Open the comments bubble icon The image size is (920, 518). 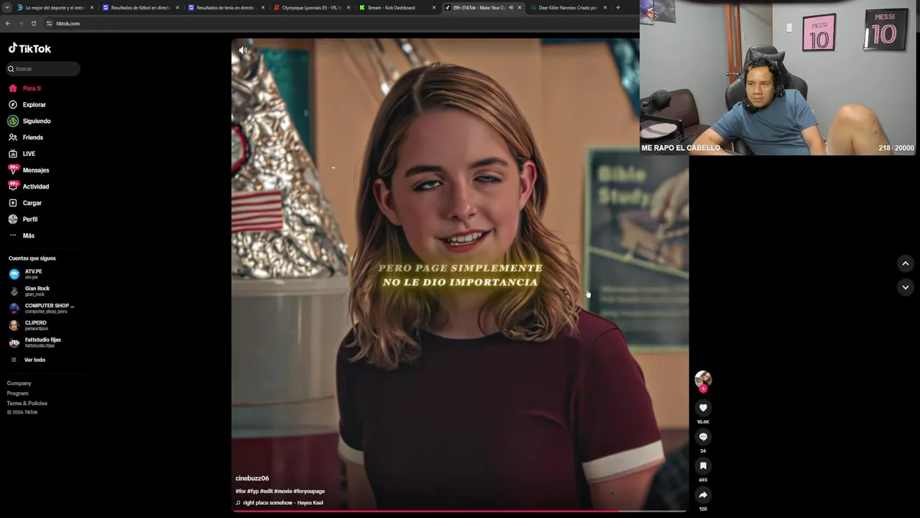[703, 437]
